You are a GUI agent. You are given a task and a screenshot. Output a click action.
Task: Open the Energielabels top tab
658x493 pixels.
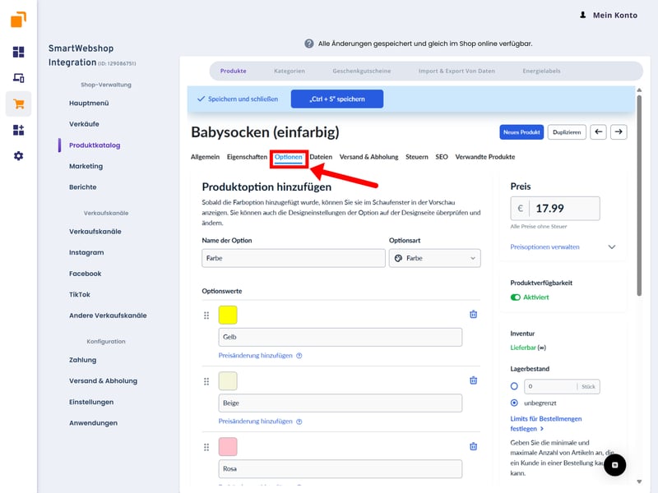pyautogui.click(x=541, y=71)
